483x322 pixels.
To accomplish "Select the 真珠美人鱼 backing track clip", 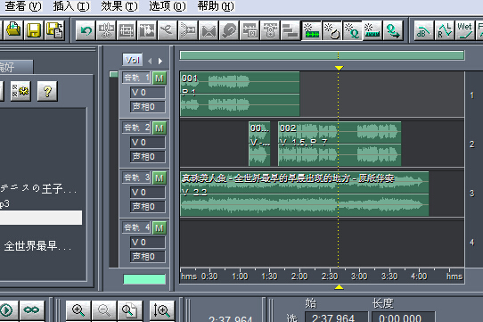I will click(305, 194).
